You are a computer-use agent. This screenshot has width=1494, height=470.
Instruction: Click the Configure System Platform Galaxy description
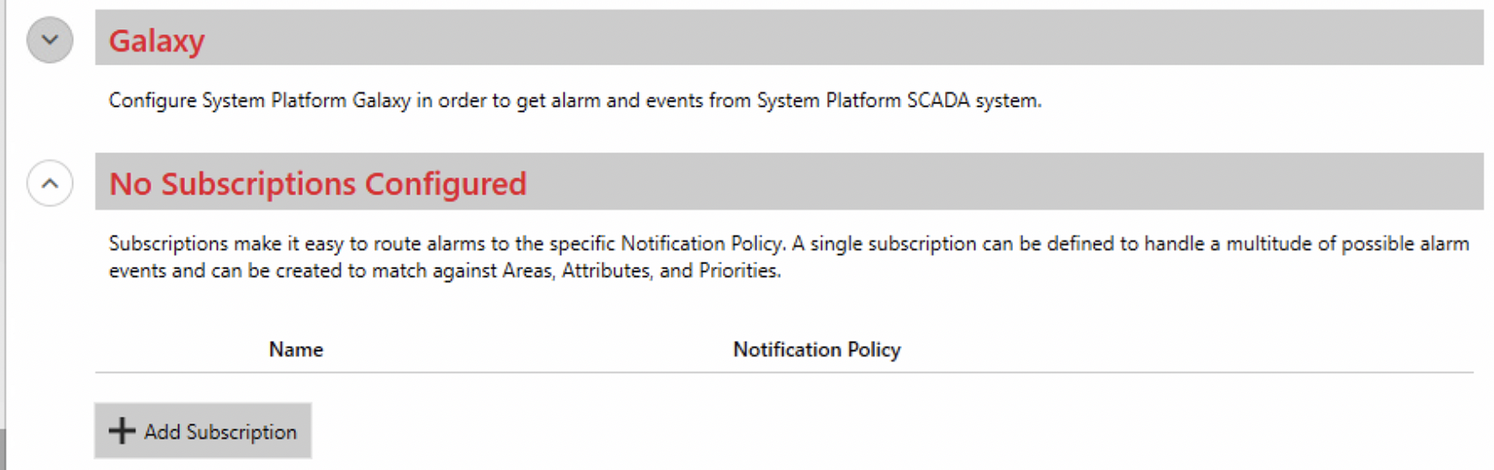575,101
